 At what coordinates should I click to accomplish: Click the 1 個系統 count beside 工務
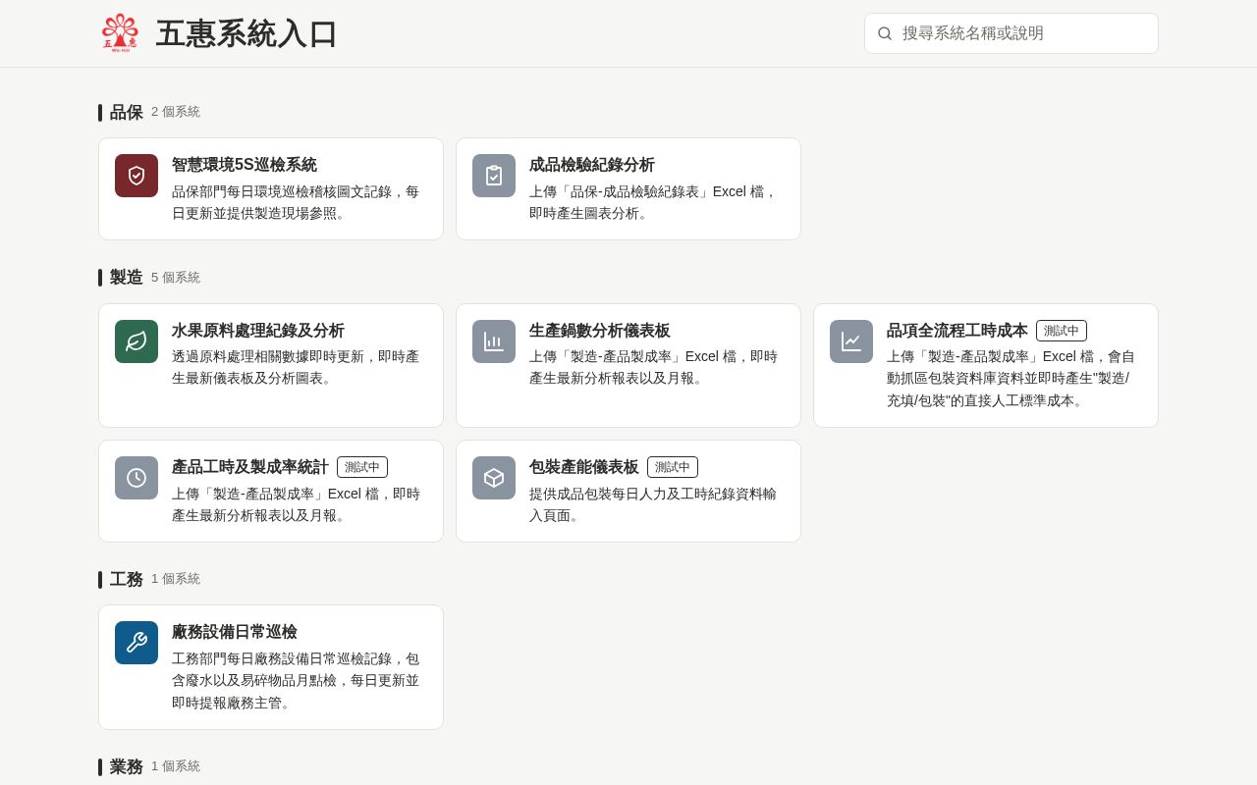click(x=176, y=579)
